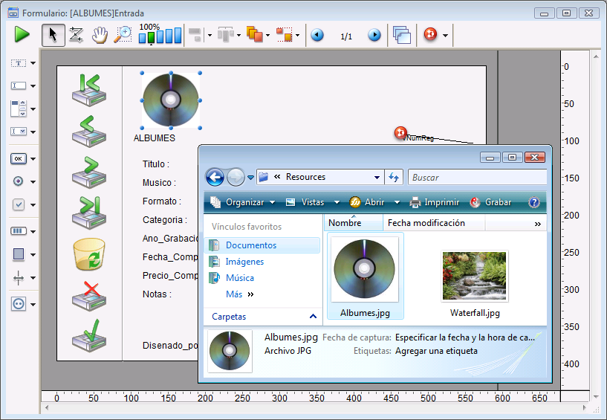Insert a radio button object from palette
This screenshot has height=420, width=607.
(19, 181)
